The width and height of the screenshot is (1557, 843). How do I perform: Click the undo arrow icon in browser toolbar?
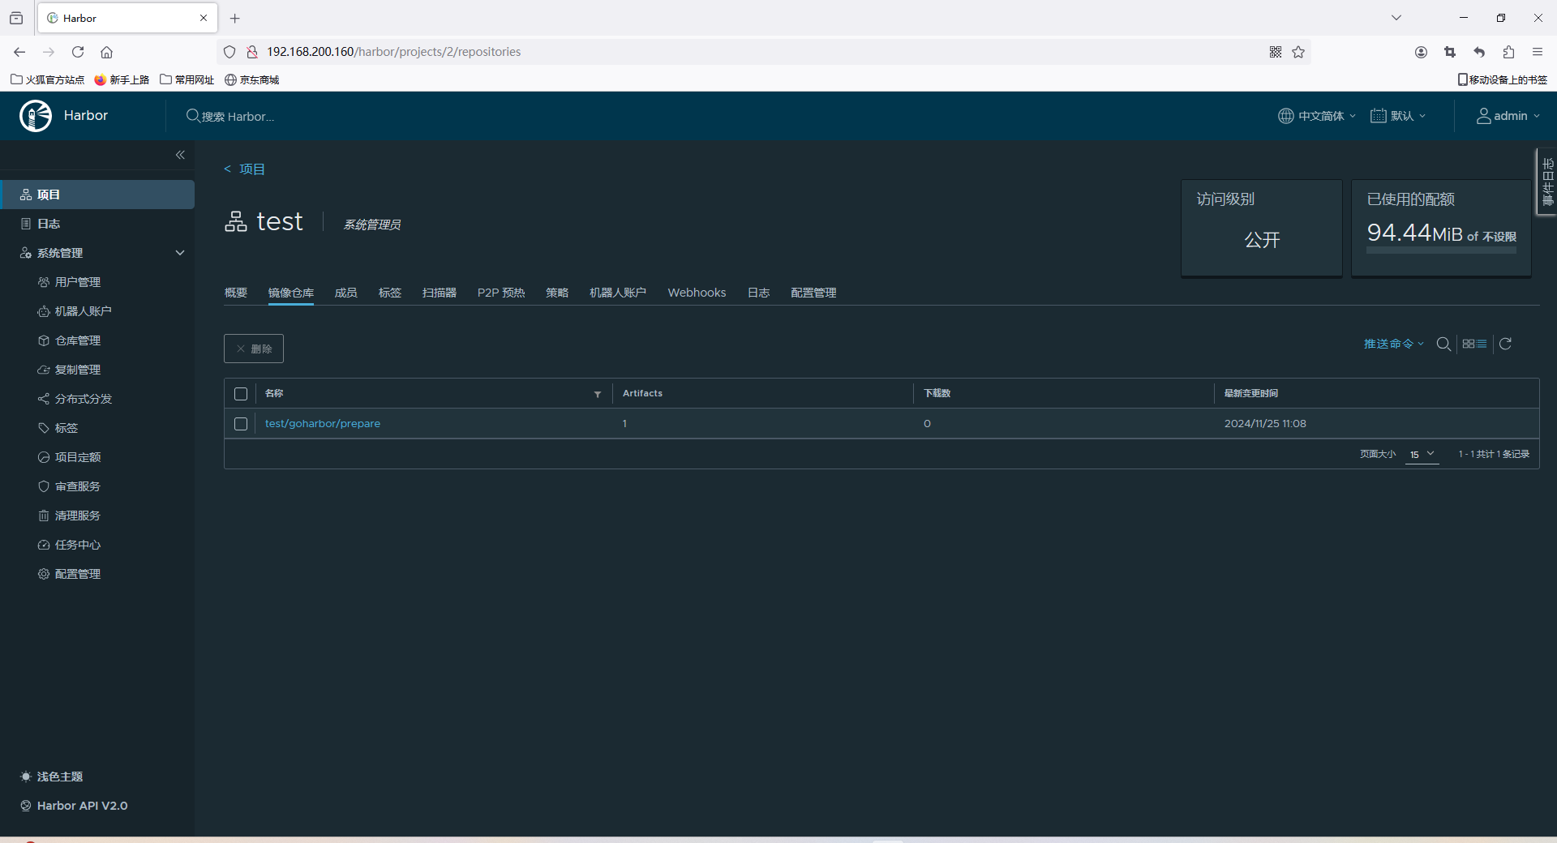click(x=1479, y=52)
